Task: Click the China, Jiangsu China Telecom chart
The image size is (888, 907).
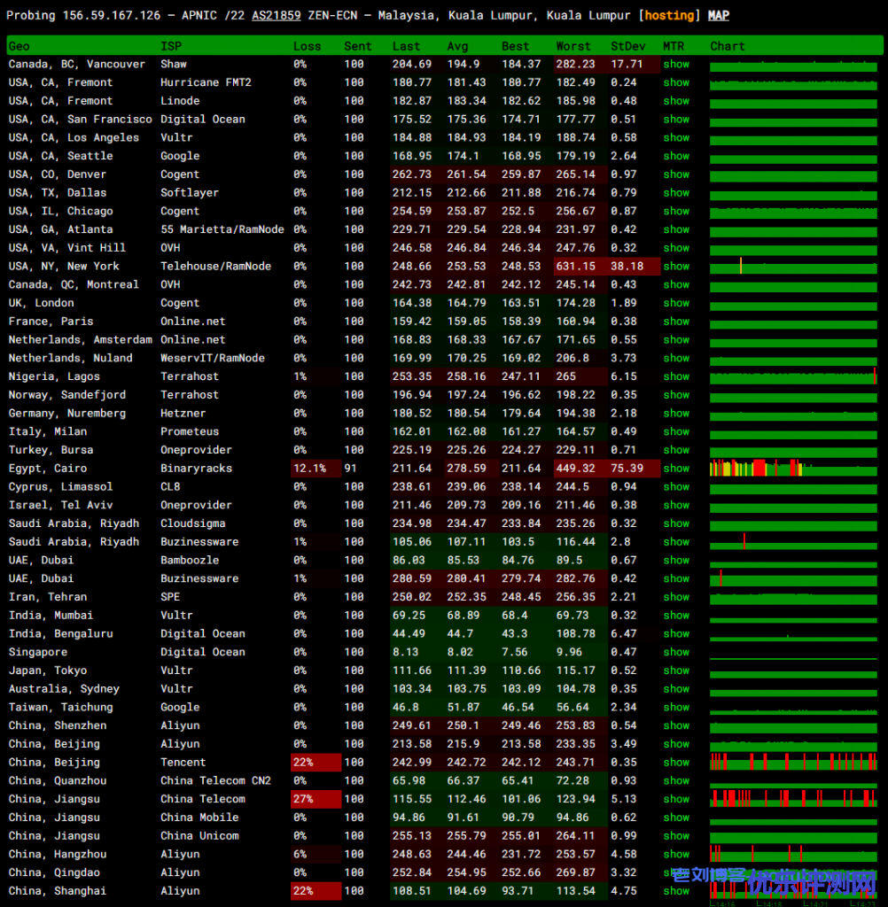Action: 793,799
